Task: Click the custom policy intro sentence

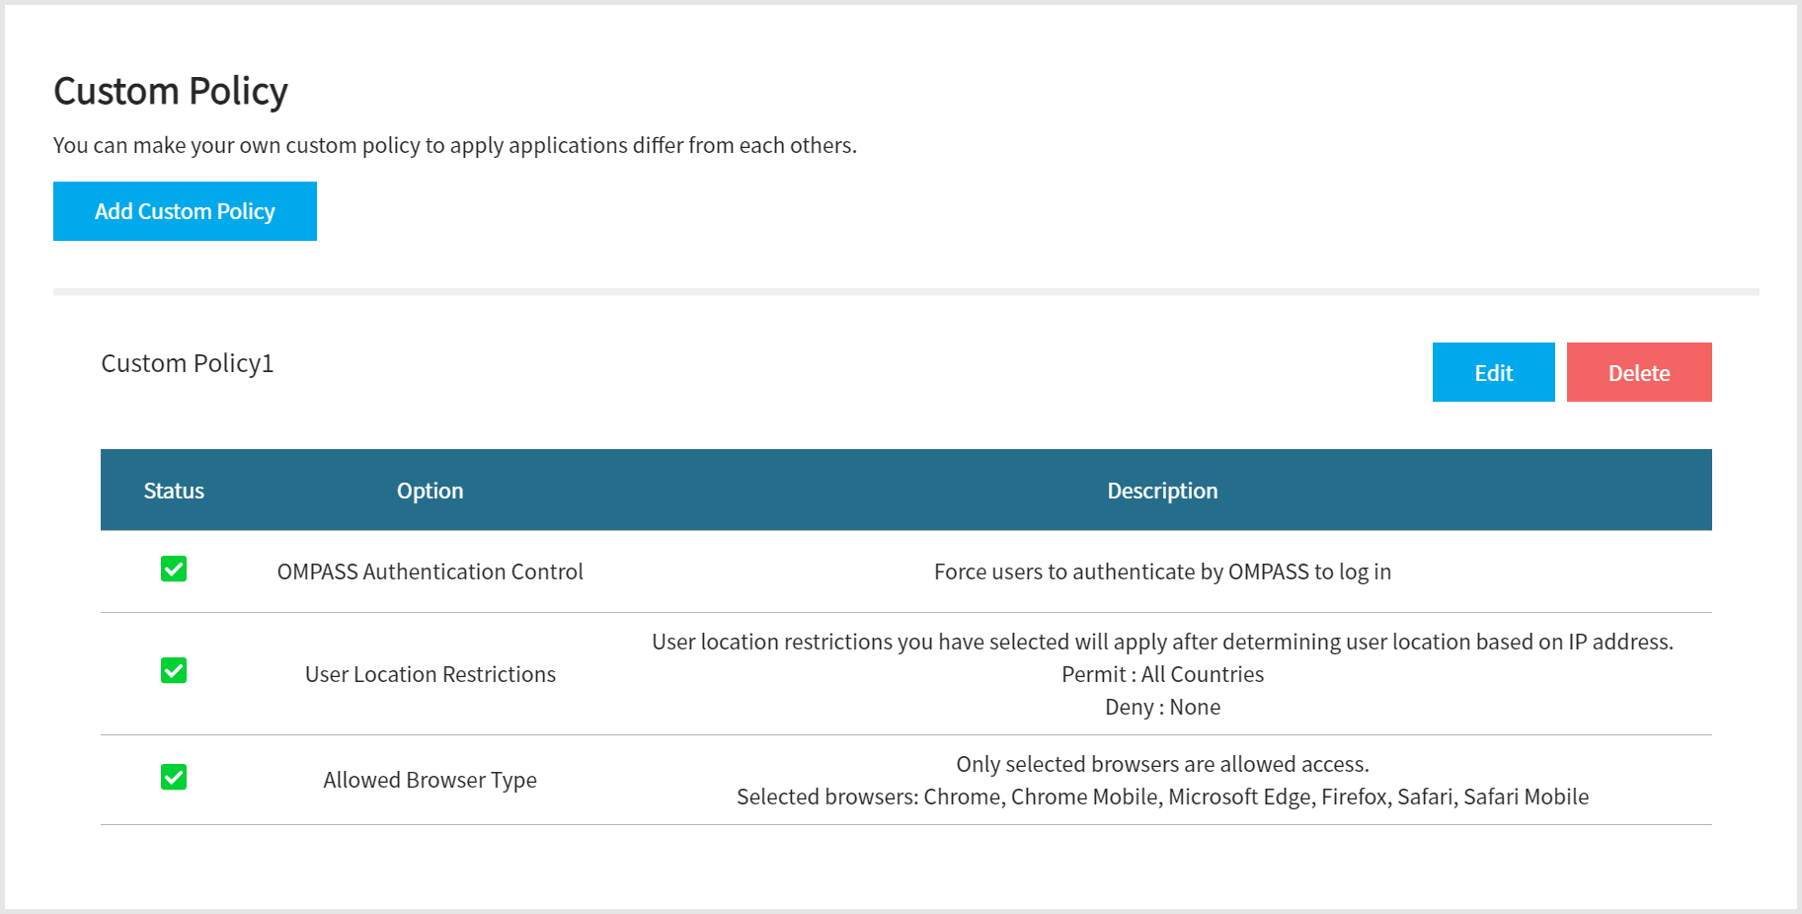Action: [455, 145]
